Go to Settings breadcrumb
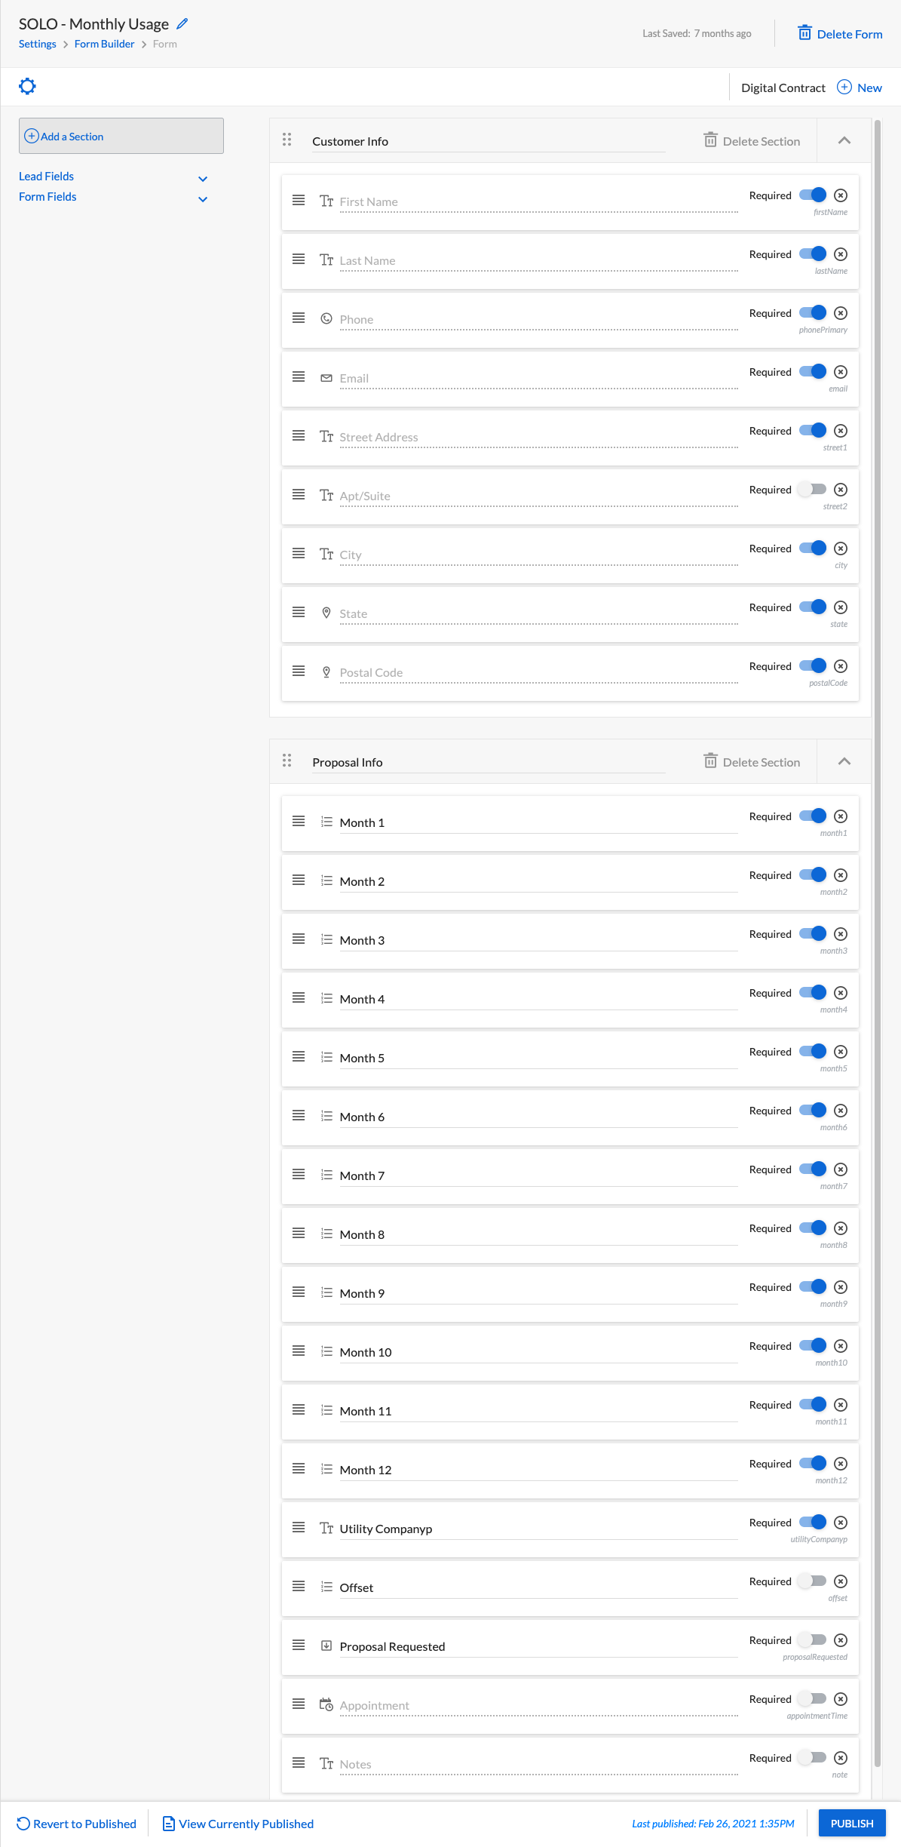Screen dimensions: 901x1847 [38, 44]
